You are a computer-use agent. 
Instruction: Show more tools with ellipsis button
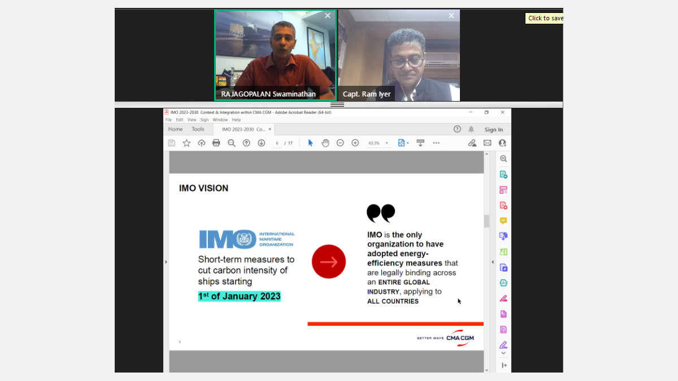(x=436, y=143)
